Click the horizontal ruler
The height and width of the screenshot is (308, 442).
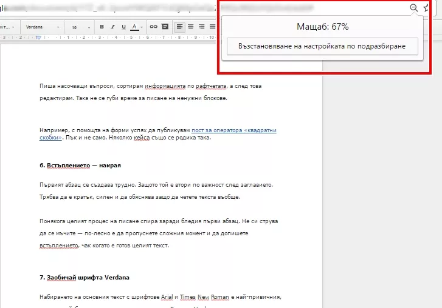tap(108, 37)
